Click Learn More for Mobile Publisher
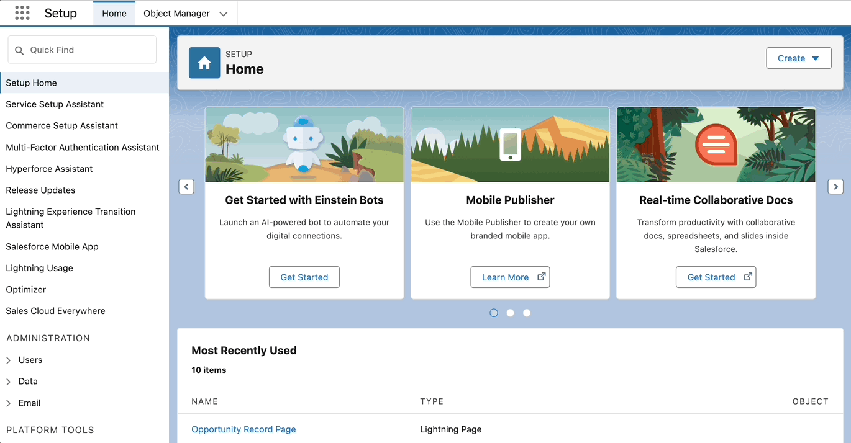851x443 pixels. click(x=510, y=277)
